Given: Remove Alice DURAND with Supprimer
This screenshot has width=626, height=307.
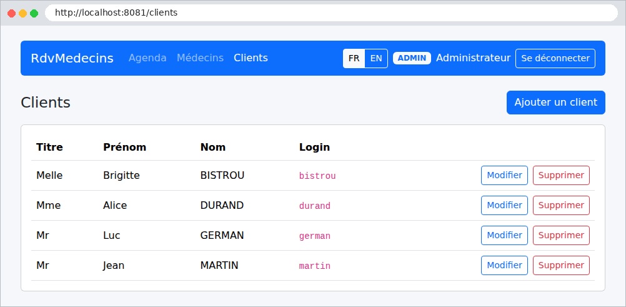Looking at the screenshot, I should [x=561, y=206].
